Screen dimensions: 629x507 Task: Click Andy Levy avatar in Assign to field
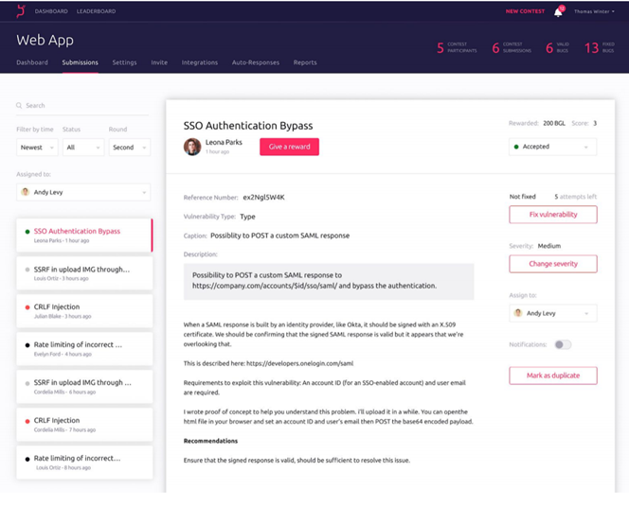click(x=518, y=313)
